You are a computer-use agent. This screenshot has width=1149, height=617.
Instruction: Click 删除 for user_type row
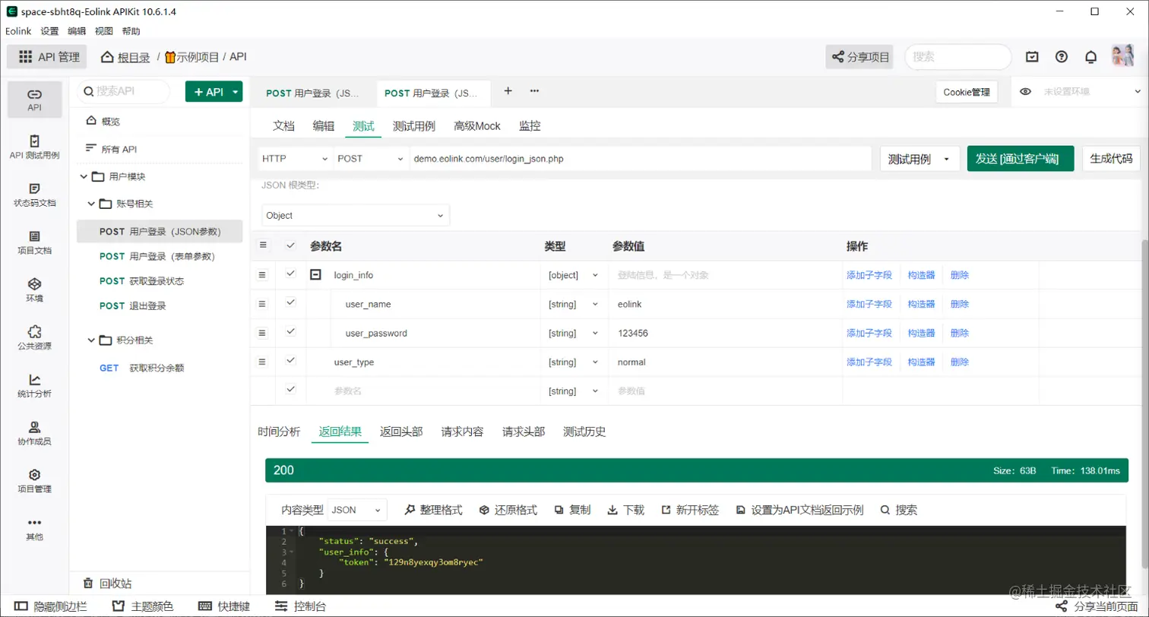(x=960, y=362)
